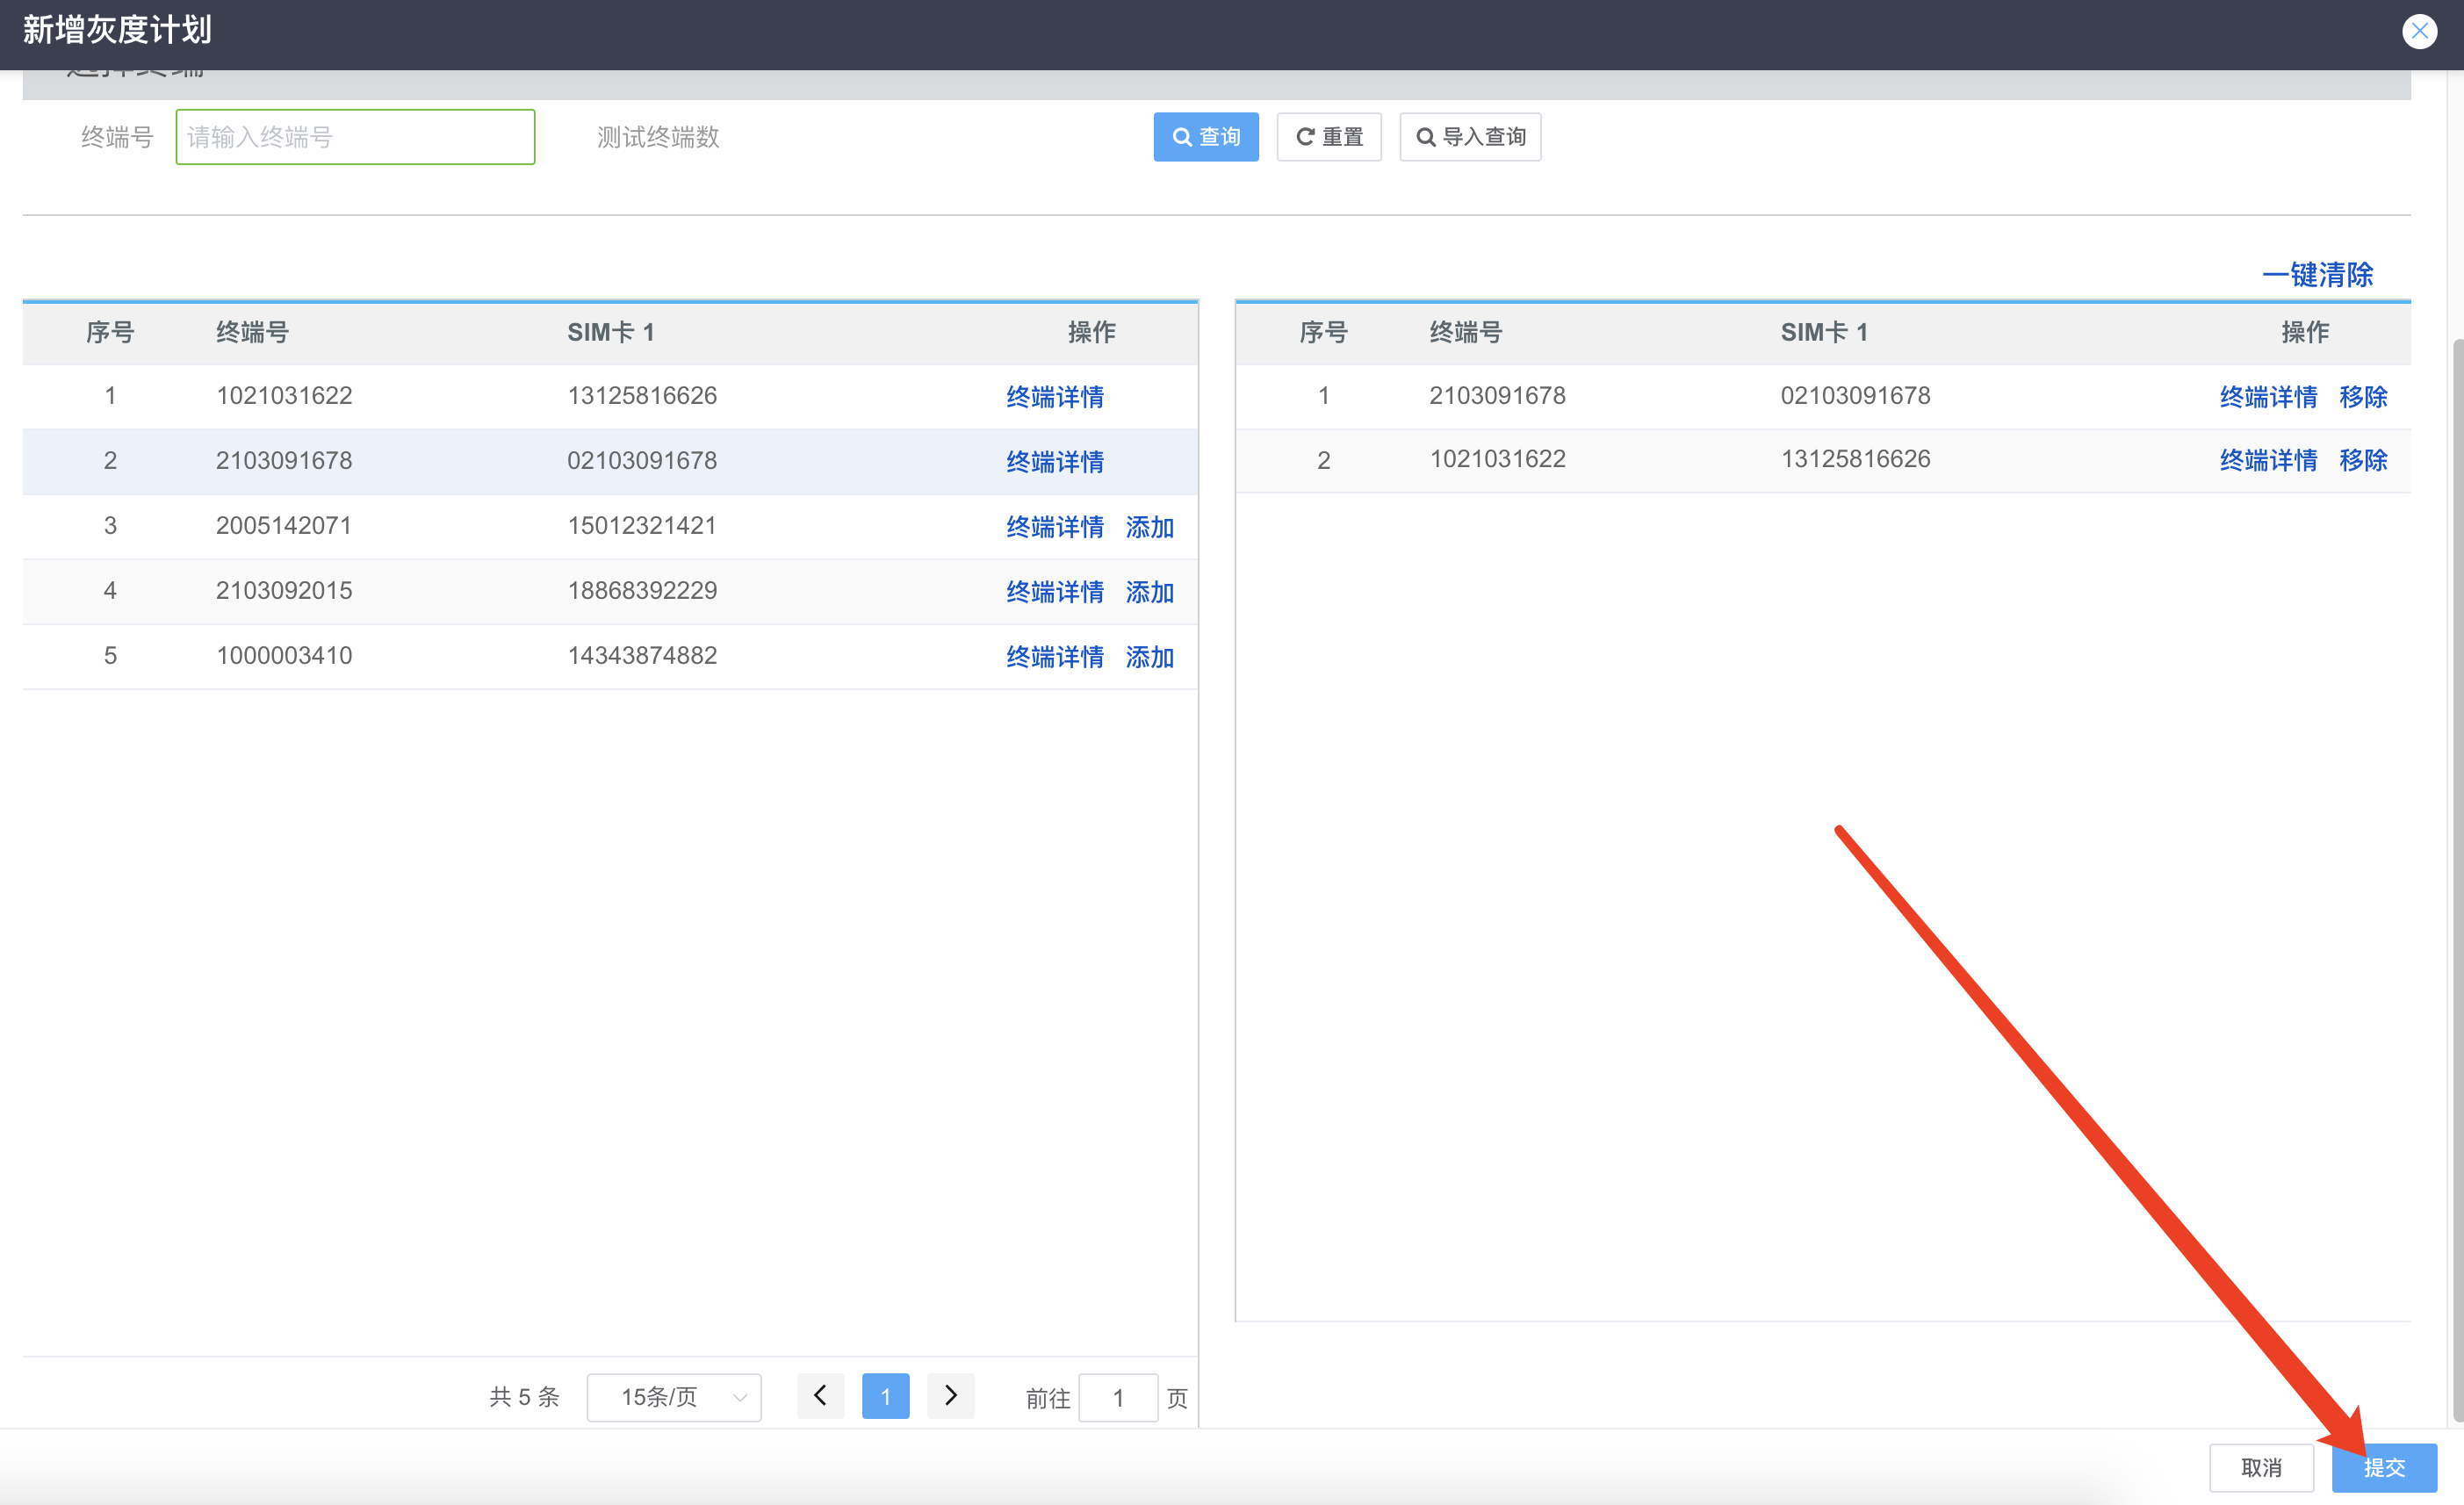Open 终端详情 for terminal 2103091678 in left table
The height and width of the screenshot is (1505, 2464).
(x=1054, y=462)
